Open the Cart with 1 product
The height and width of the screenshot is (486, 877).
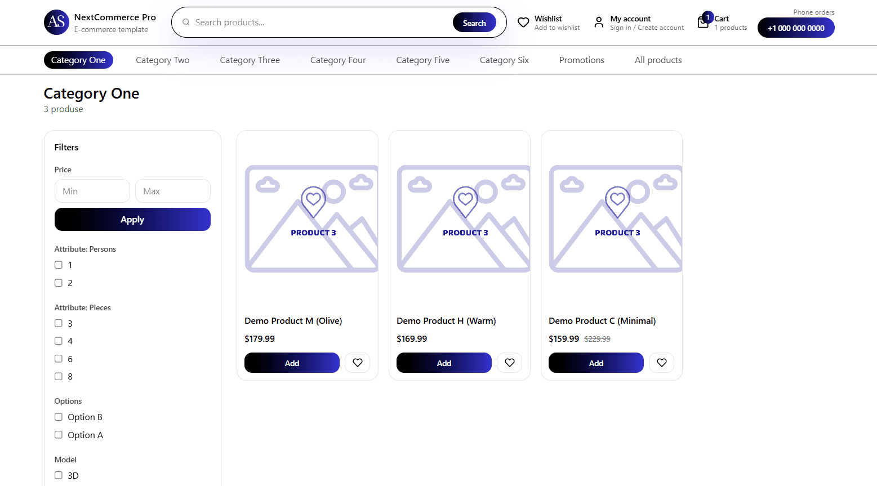tap(703, 23)
